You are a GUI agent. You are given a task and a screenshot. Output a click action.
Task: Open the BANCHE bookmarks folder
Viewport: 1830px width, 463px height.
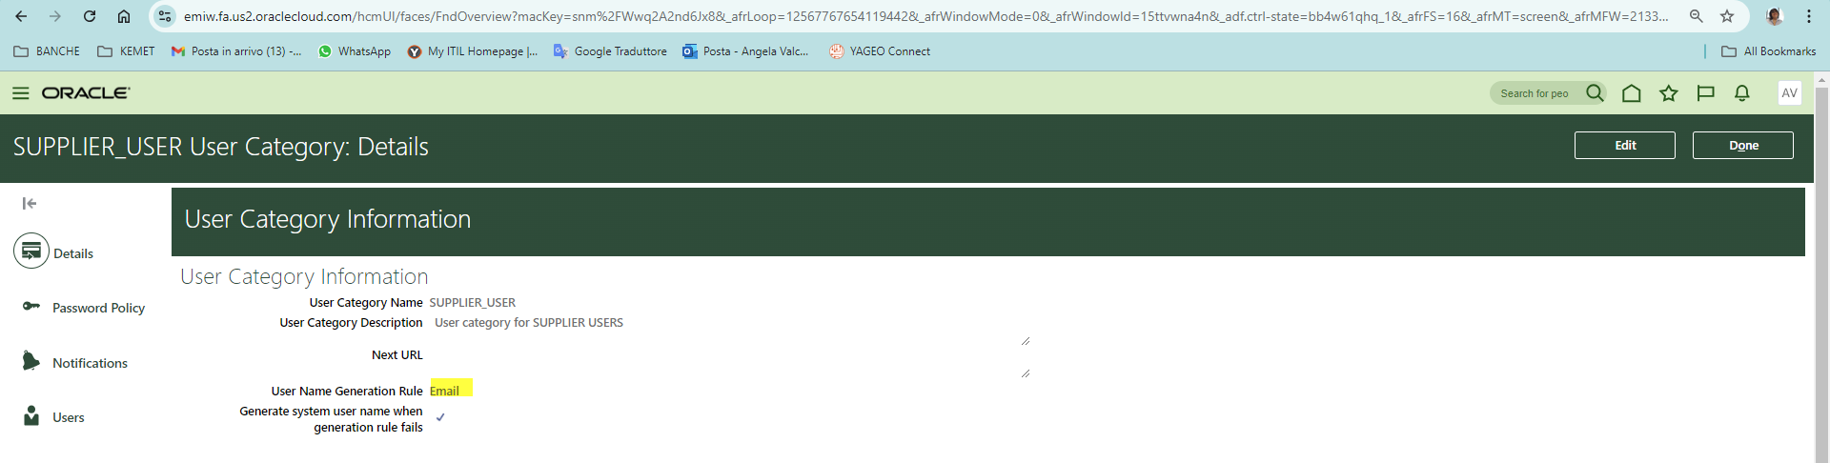[47, 51]
